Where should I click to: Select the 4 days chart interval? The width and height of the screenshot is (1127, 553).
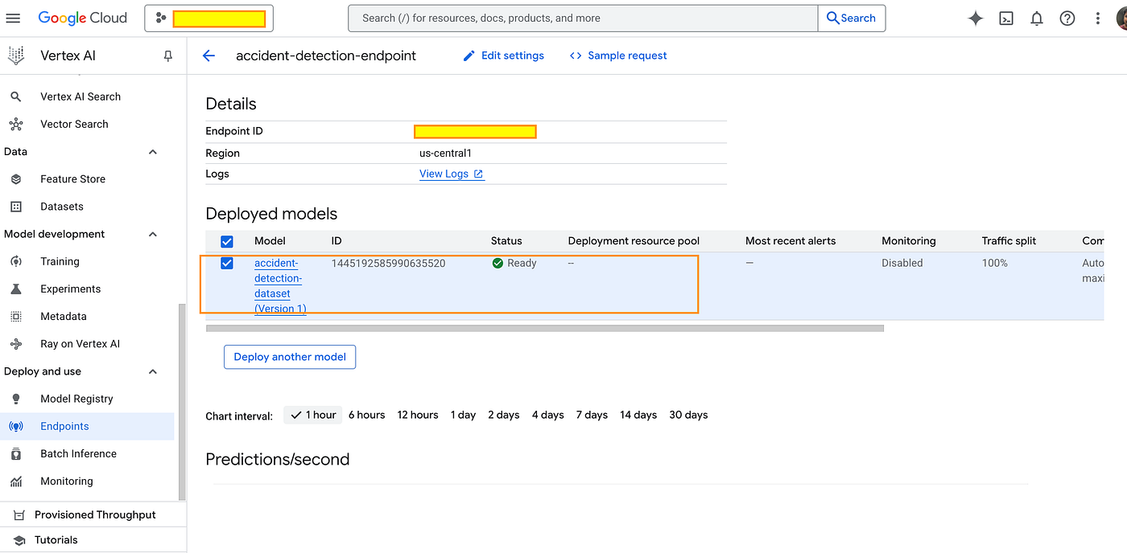tap(547, 415)
